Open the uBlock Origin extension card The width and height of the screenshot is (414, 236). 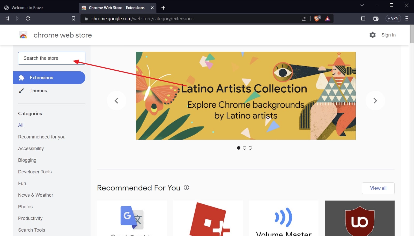point(360,218)
